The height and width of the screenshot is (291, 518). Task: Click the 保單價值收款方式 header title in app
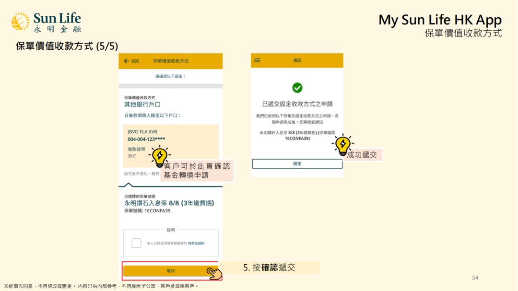click(170, 61)
